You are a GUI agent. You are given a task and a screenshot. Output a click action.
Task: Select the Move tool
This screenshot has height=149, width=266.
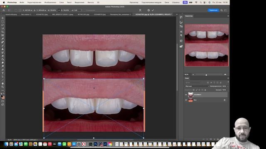(2, 18)
